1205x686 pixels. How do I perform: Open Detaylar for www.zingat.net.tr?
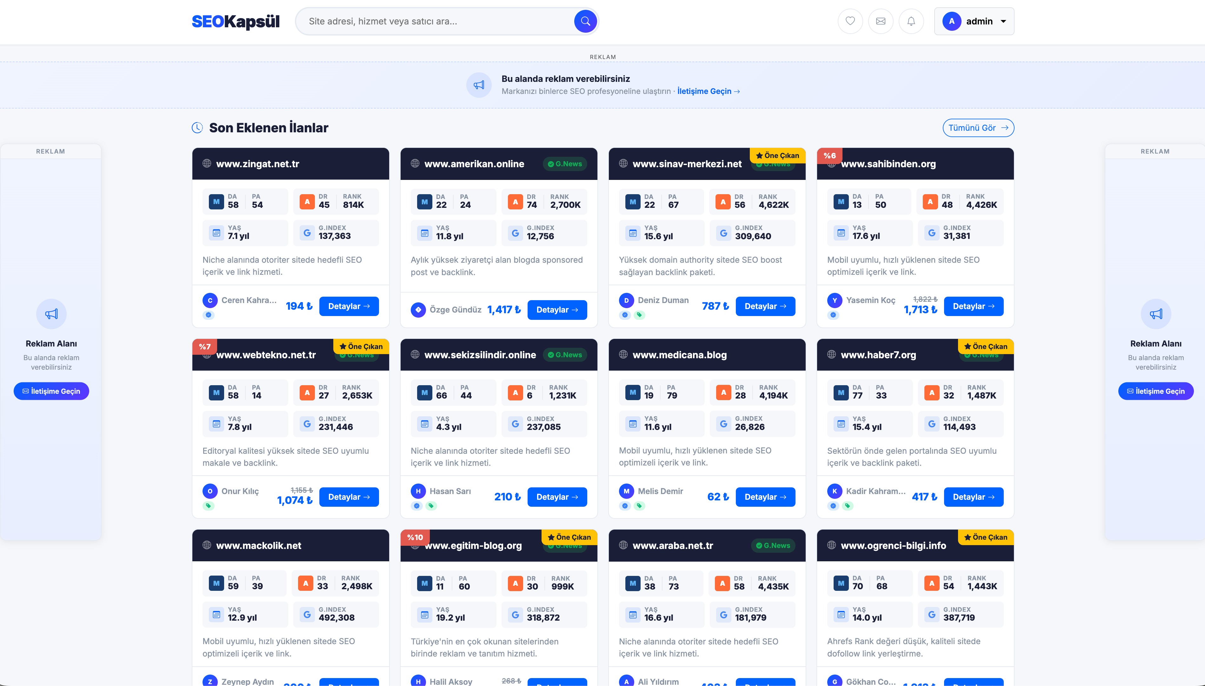coord(349,306)
